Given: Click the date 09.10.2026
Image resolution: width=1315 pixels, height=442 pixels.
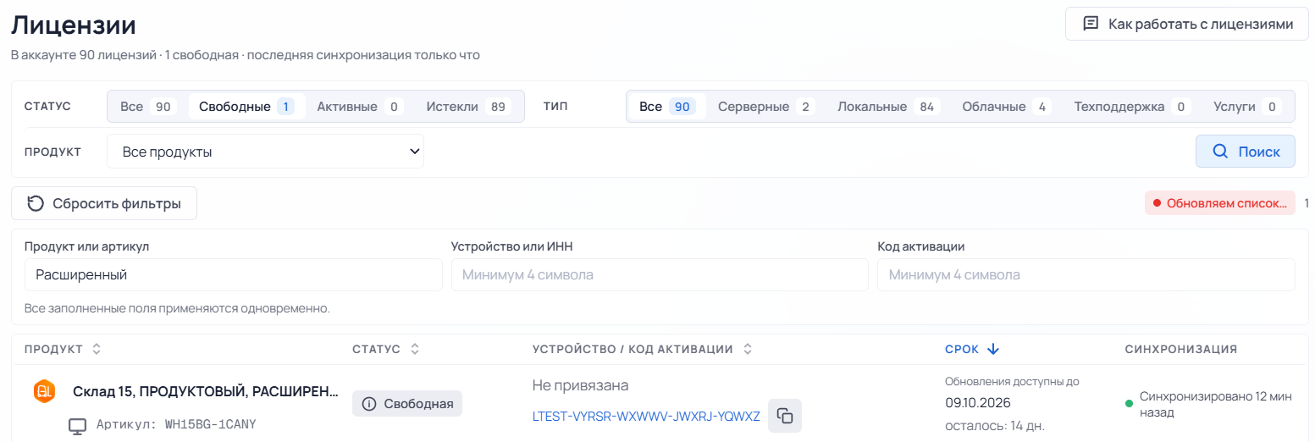Looking at the screenshot, I should click(978, 402).
